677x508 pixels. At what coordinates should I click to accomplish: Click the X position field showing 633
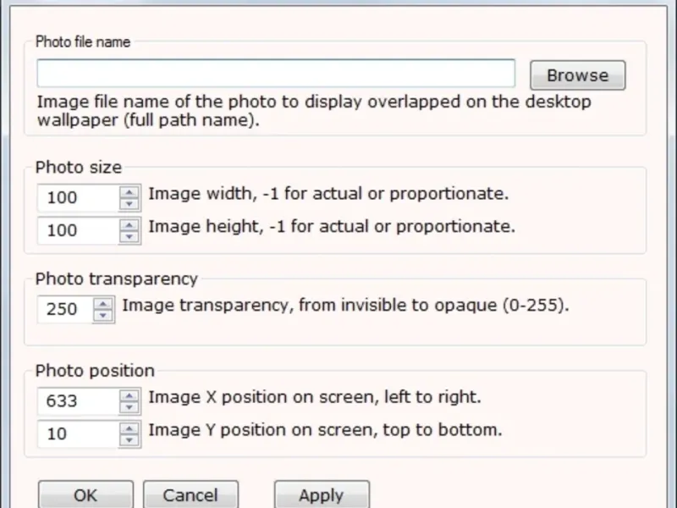[78, 401]
